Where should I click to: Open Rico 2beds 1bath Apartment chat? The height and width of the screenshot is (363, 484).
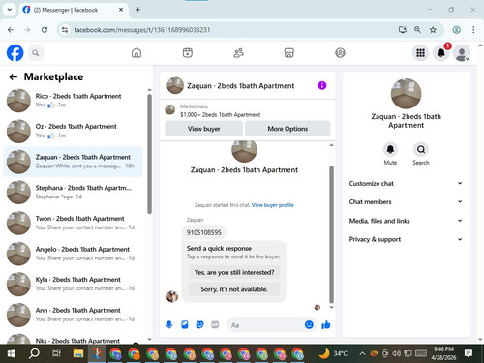73,101
